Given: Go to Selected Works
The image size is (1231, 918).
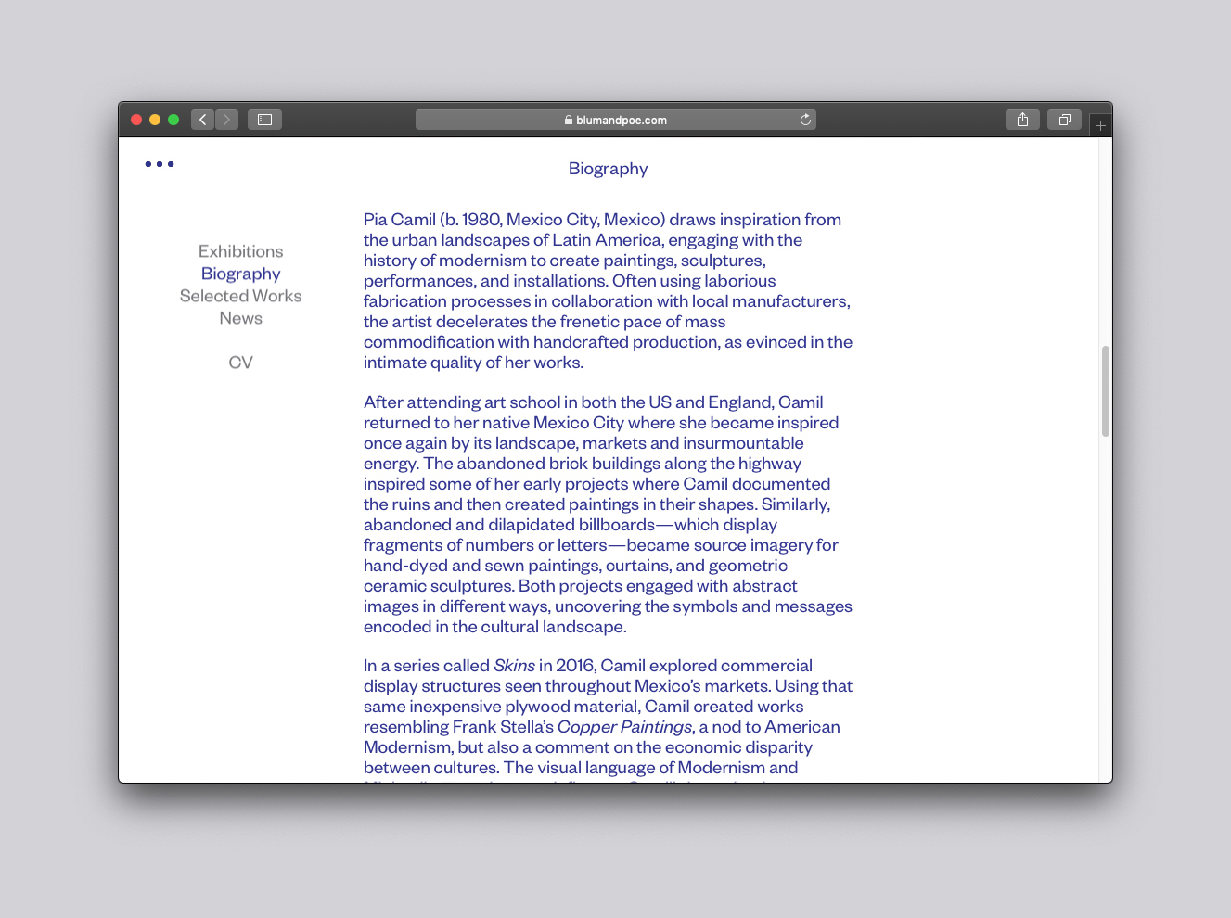Looking at the screenshot, I should point(240,296).
